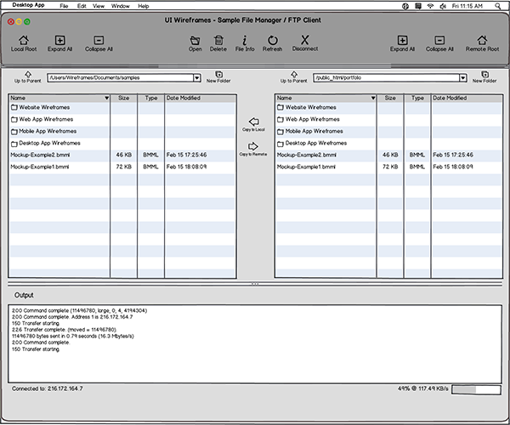
Task: Click the menu bar clock Fri 11:15 AM
Action: pyautogui.click(x=467, y=6)
